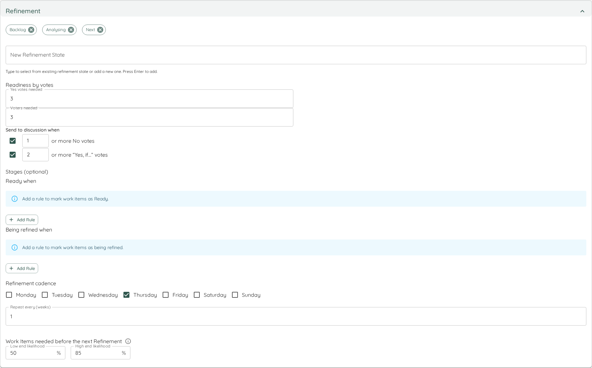Add a rule under Being refined when
Viewport: 592px width, 368px height.
(x=22, y=268)
